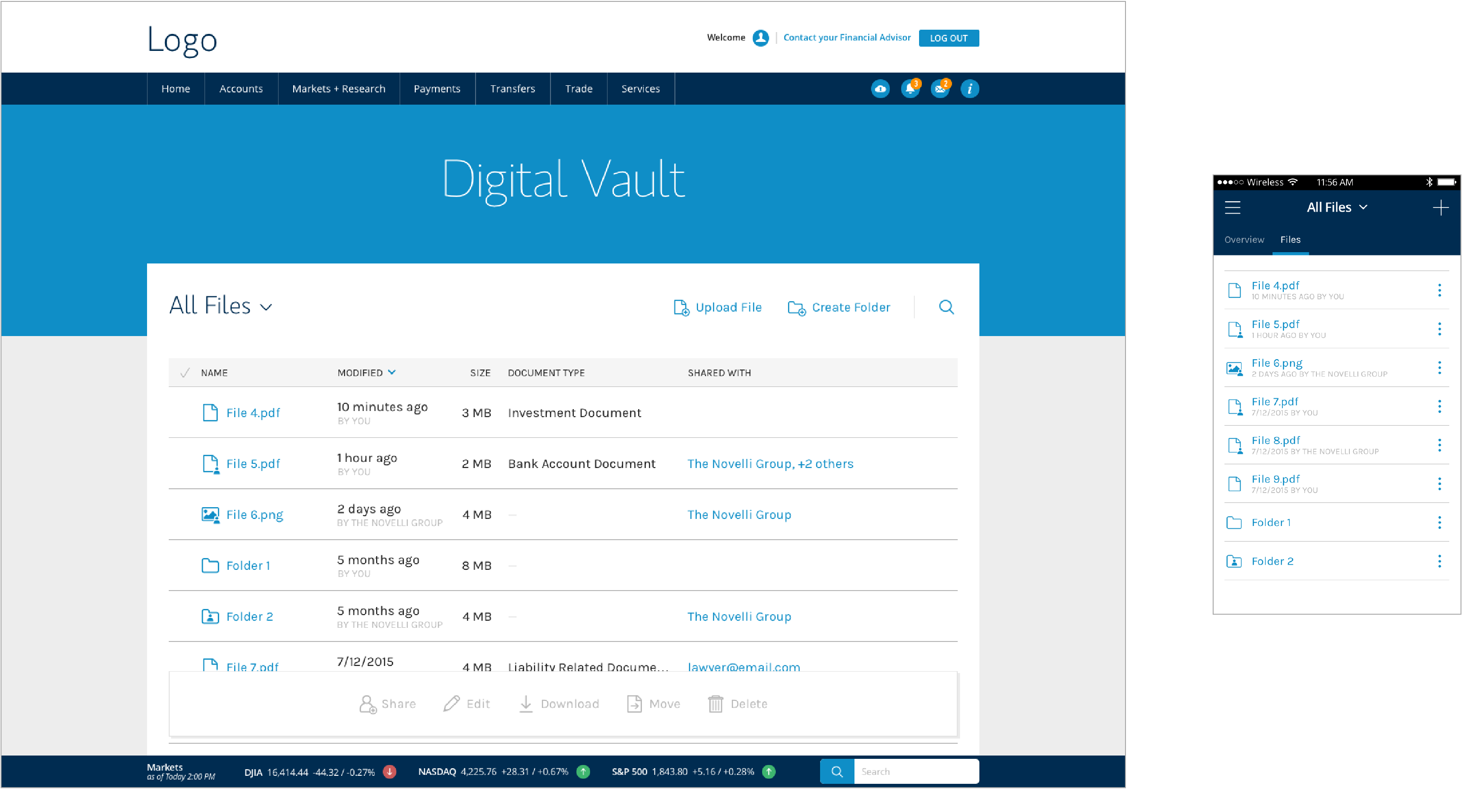Click the File 5.pdf shared document icon

coord(211,464)
